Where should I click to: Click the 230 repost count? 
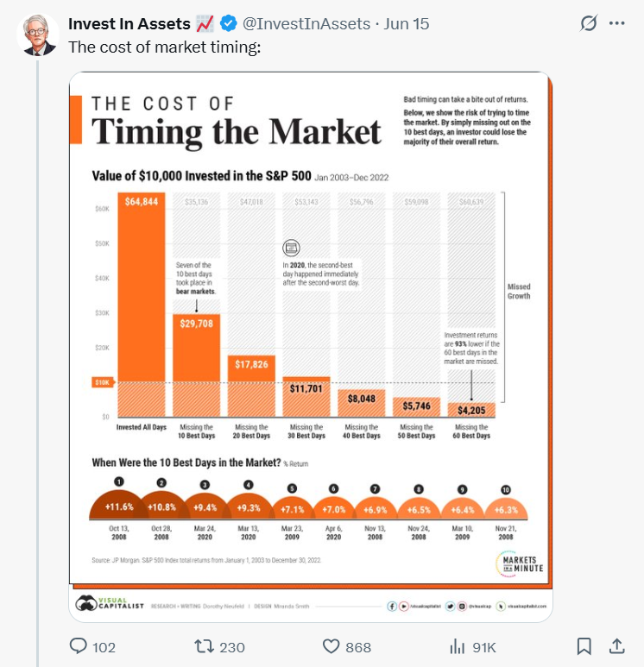click(x=232, y=647)
